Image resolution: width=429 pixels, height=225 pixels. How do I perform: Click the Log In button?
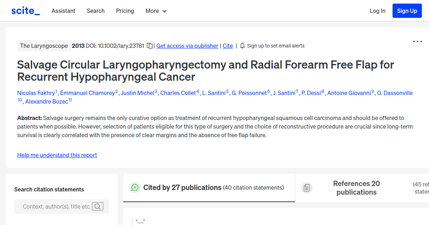pyautogui.click(x=377, y=11)
